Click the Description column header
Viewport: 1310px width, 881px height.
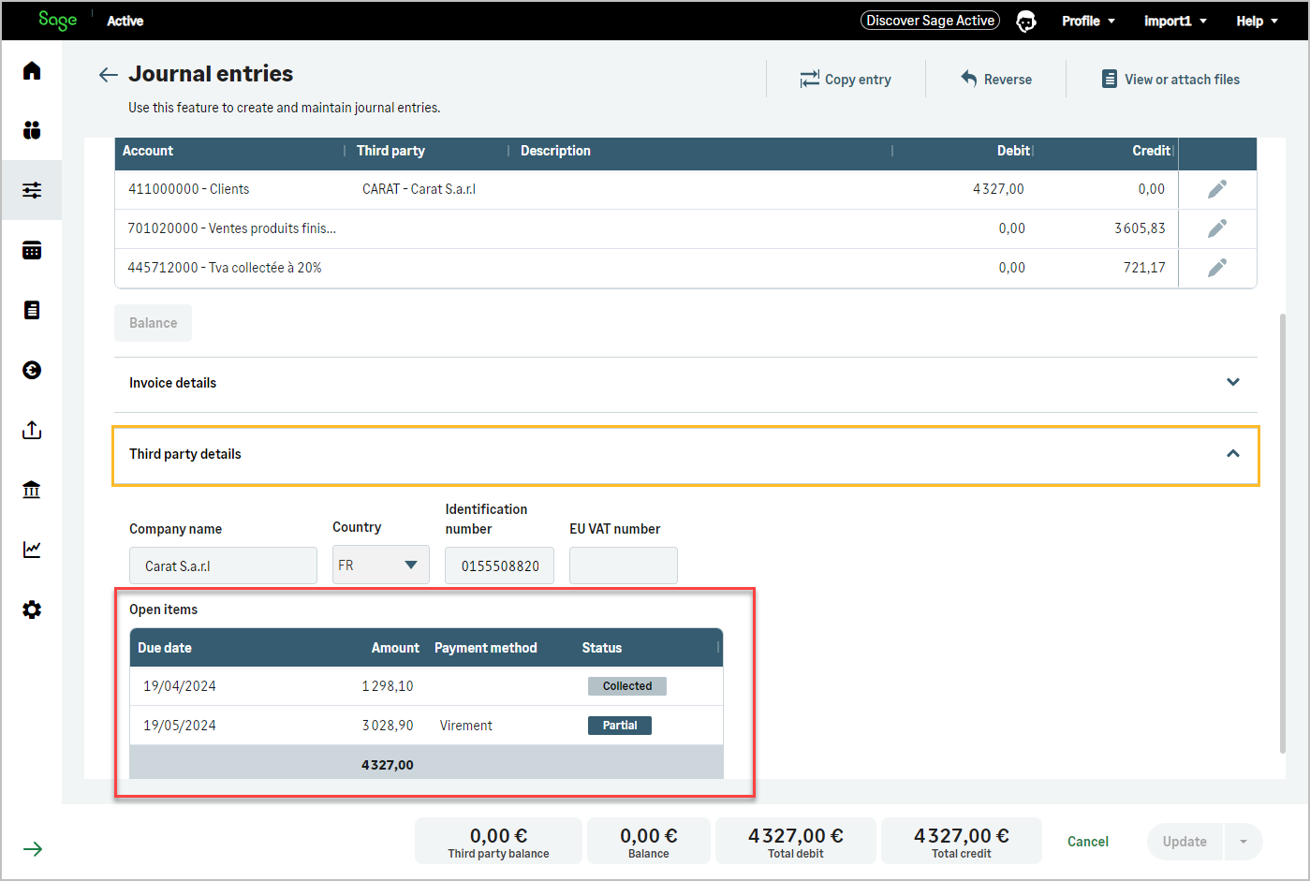click(x=555, y=151)
